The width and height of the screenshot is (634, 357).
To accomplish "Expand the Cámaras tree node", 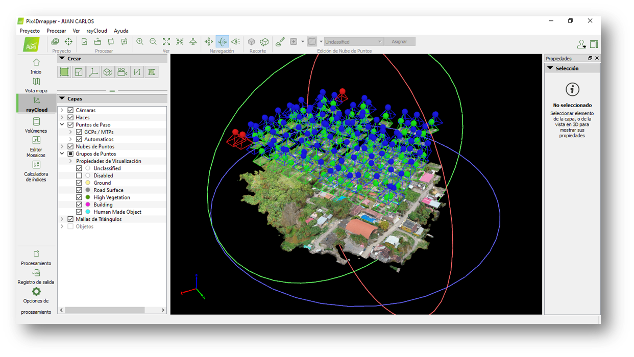I will pos(62,110).
